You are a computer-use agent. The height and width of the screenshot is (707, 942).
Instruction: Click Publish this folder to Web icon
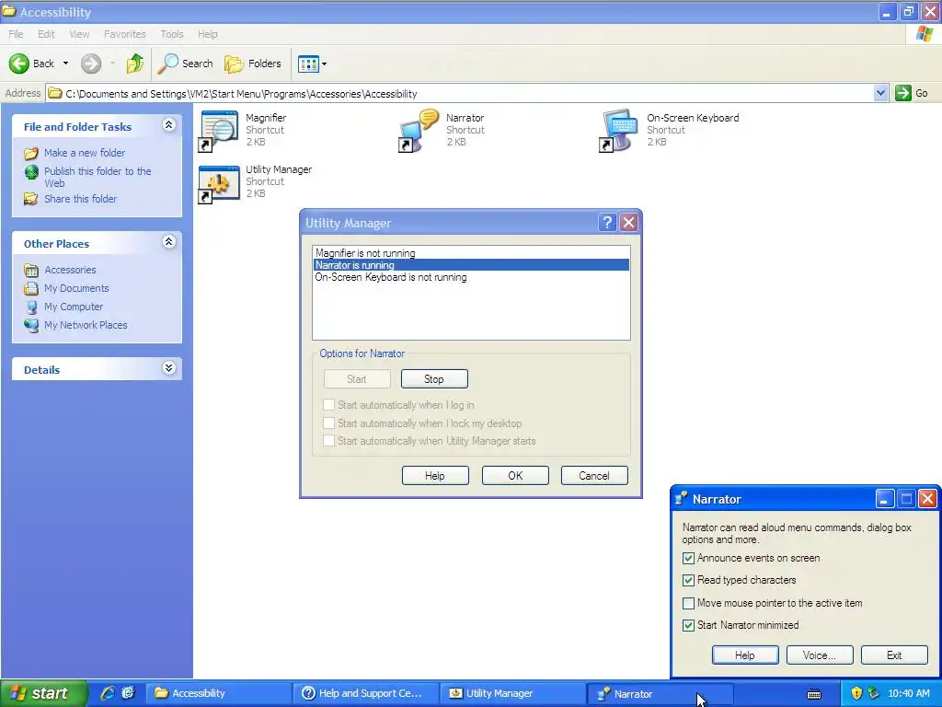tap(31, 172)
